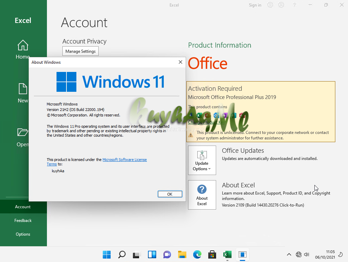Show hidden system tray icons
The height and width of the screenshot is (262, 348).
pos(289,254)
